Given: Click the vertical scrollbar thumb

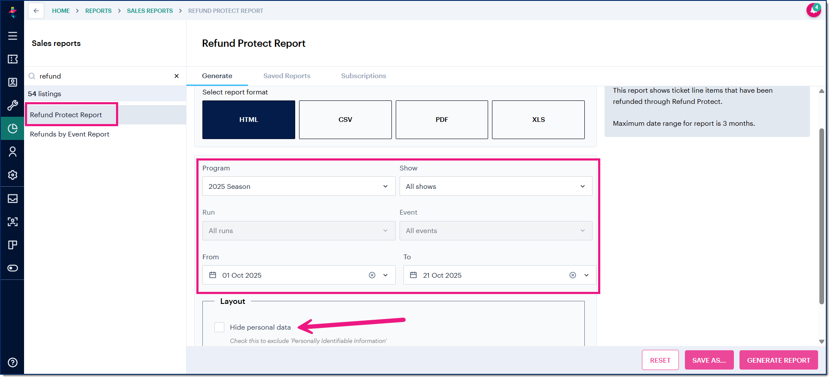Looking at the screenshot, I should pyautogui.click(x=822, y=216).
